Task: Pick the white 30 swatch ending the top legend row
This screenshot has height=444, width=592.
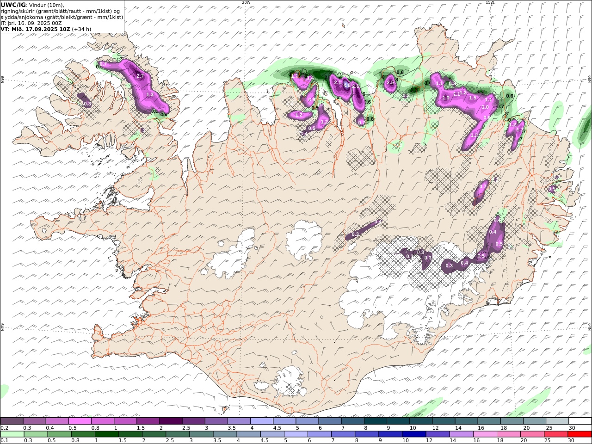Action: (580, 421)
